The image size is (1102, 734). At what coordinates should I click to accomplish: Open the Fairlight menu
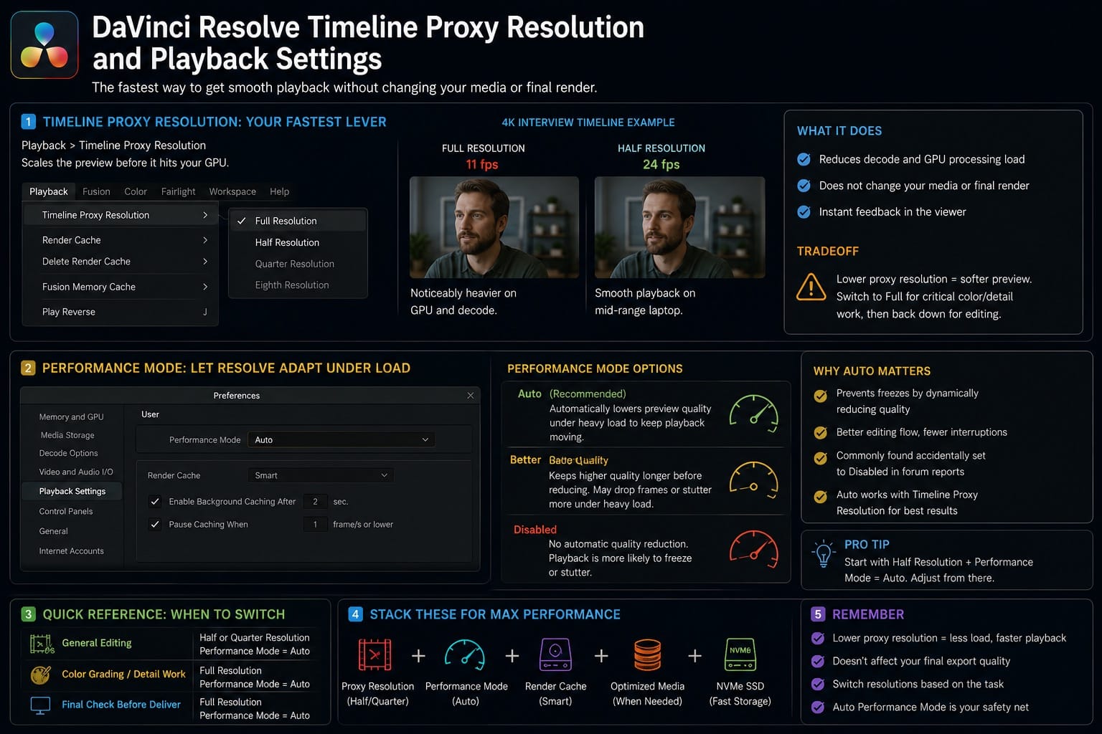pos(178,191)
